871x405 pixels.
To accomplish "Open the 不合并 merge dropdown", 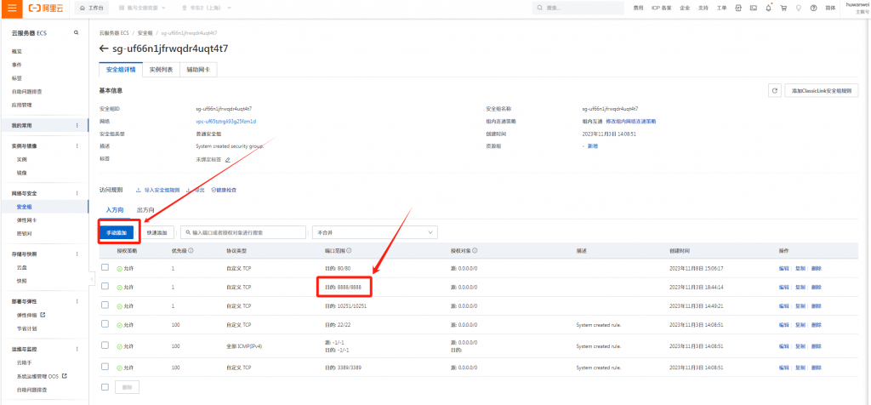I will click(374, 232).
